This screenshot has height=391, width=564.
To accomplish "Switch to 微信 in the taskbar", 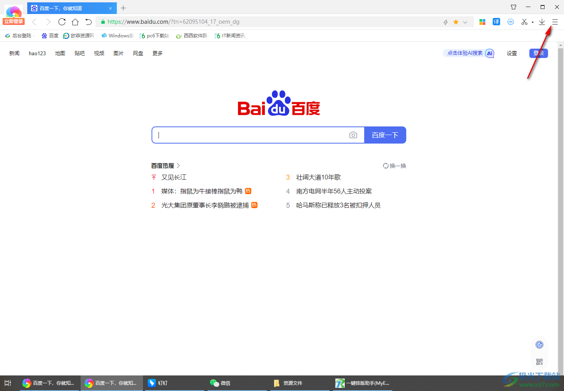I will [236, 383].
